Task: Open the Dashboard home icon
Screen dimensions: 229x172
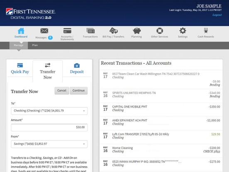Action: pos(21,31)
